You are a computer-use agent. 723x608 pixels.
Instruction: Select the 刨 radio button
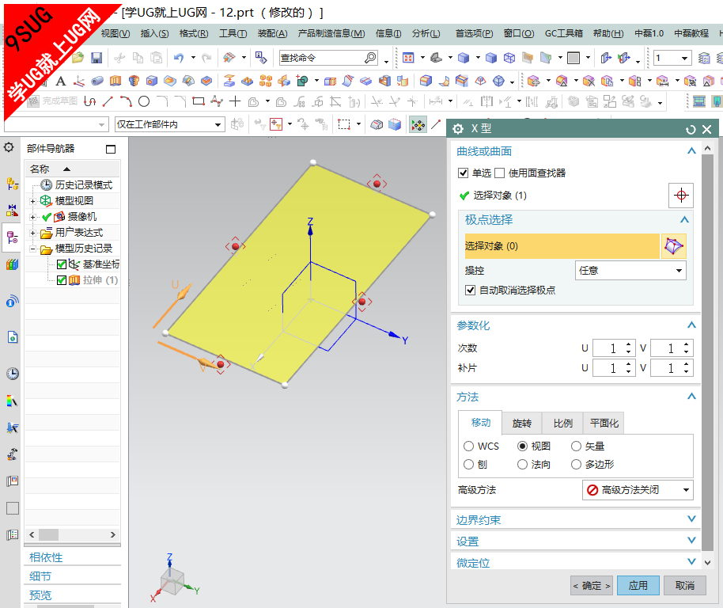click(x=468, y=465)
